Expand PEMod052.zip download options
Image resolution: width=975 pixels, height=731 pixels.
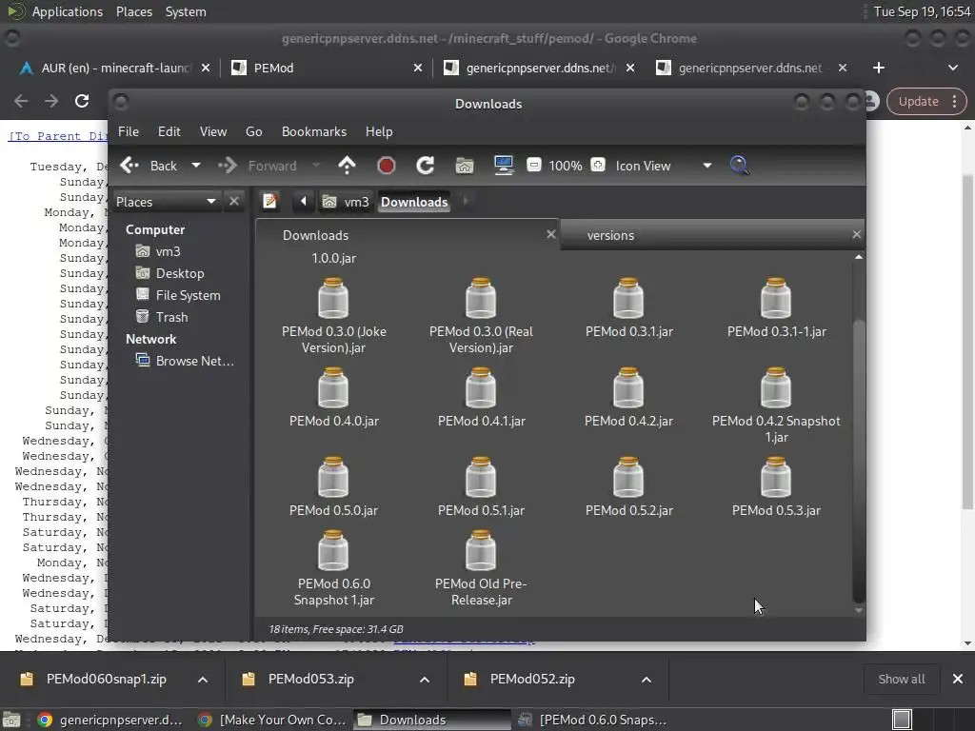click(x=647, y=680)
